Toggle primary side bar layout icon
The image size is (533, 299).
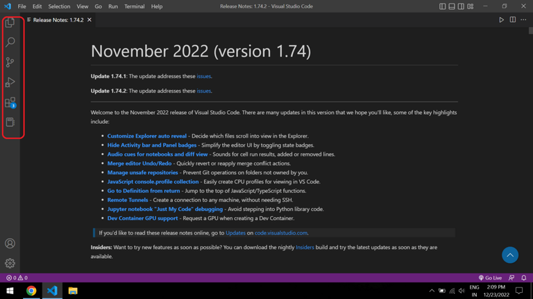coord(442,6)
